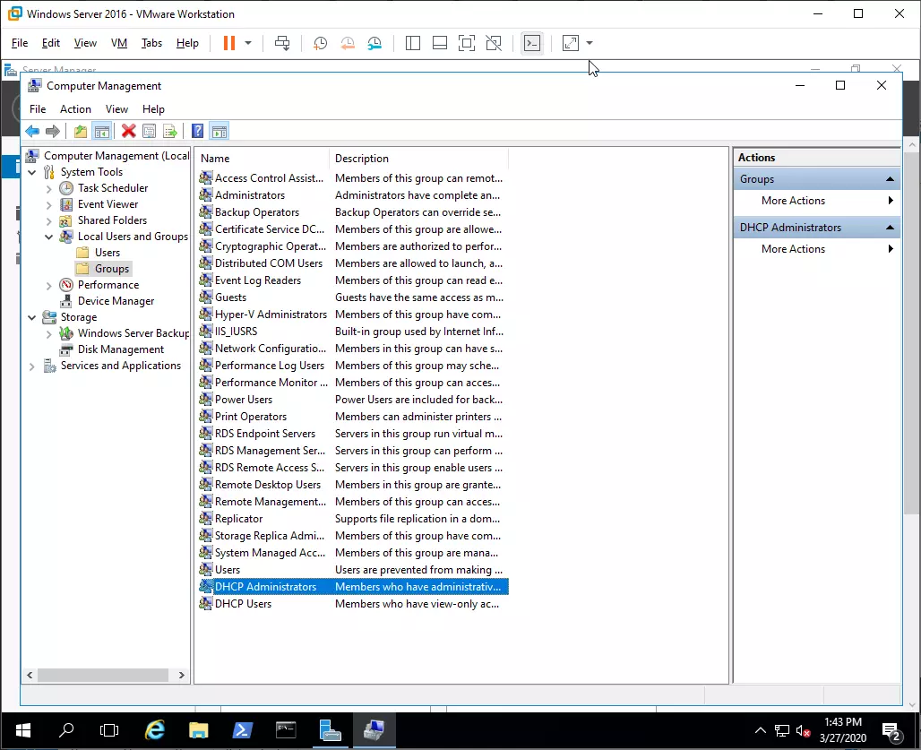Viewport: 921px width, 750px height.
Task: Click Windows Start button
Action: 23,730
